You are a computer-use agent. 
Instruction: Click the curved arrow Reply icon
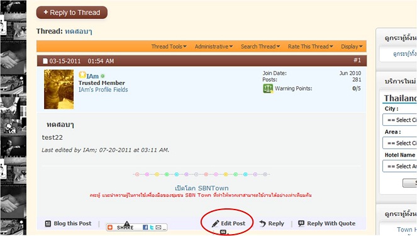pos(262,223)
